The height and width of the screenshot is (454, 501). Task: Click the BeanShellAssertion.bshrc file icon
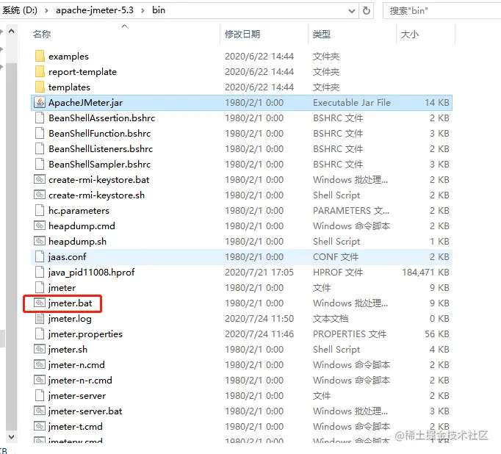pyautogui.click(x=40, y=118)
